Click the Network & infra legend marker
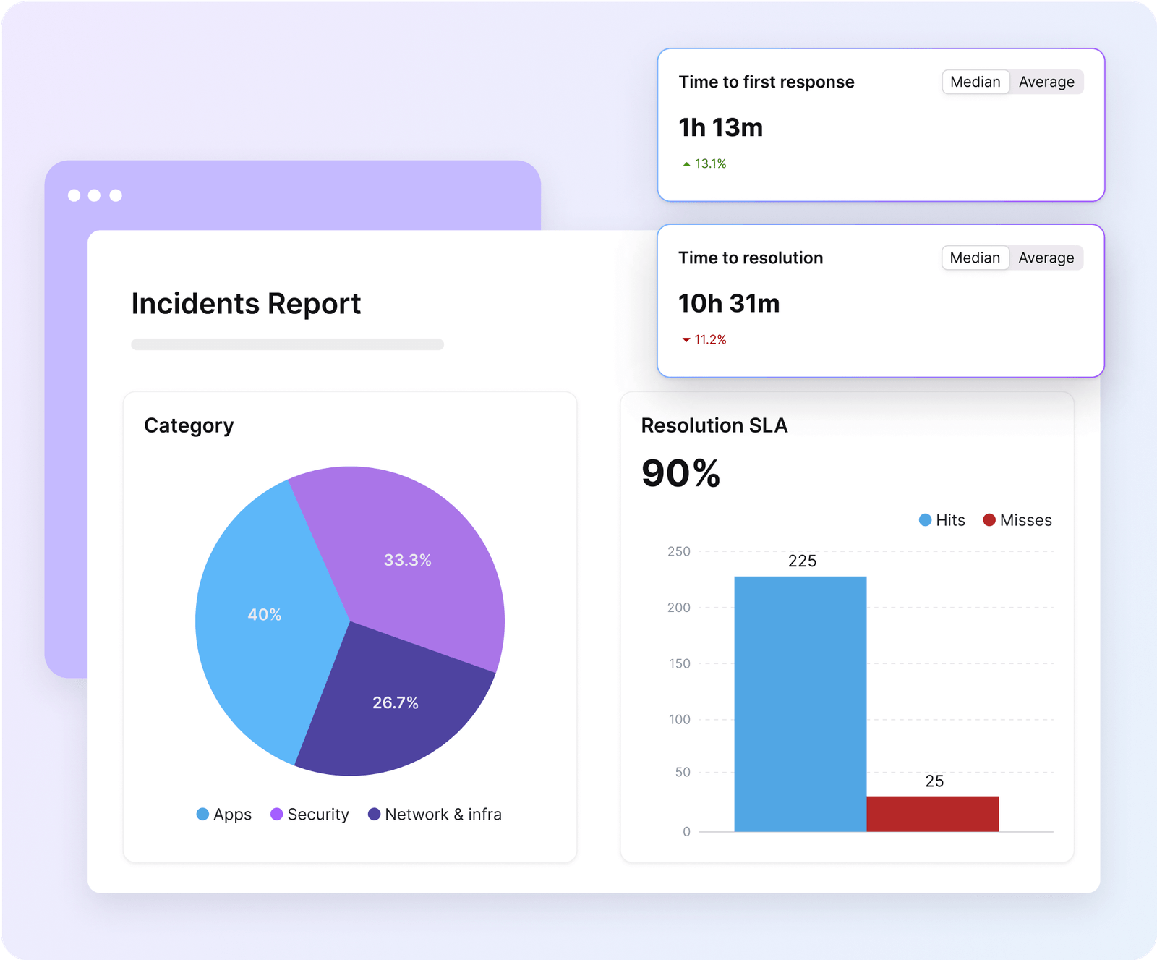The height and width of the screenshot is (960, 1157). pos(373,814)
